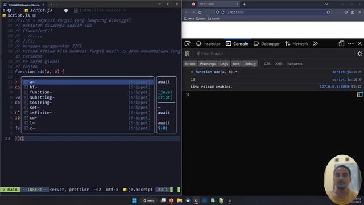The image size is (364, 205).
Task: Open the Network tab in DevTools
Action: (297, 43)
